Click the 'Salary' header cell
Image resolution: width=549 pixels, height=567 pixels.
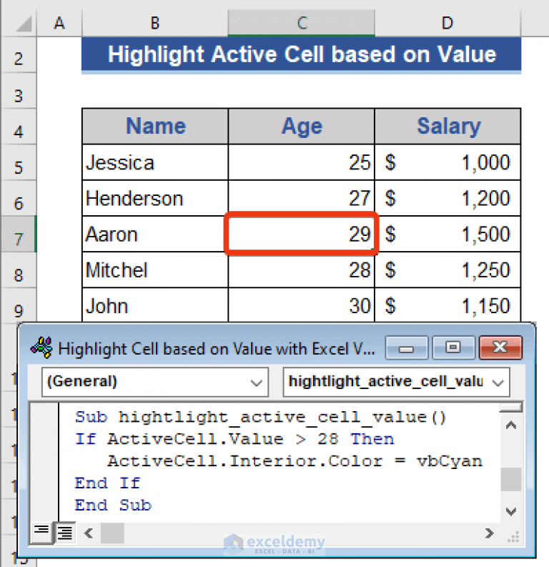pyautogui.click(x=447, y=127)
